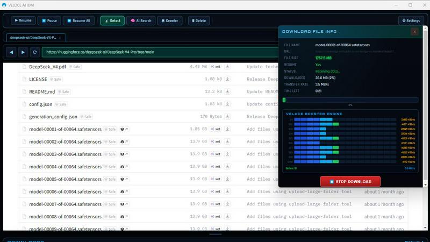
Task: Click the 1767.5 MB file size value
Action: (x=324, y=58)
